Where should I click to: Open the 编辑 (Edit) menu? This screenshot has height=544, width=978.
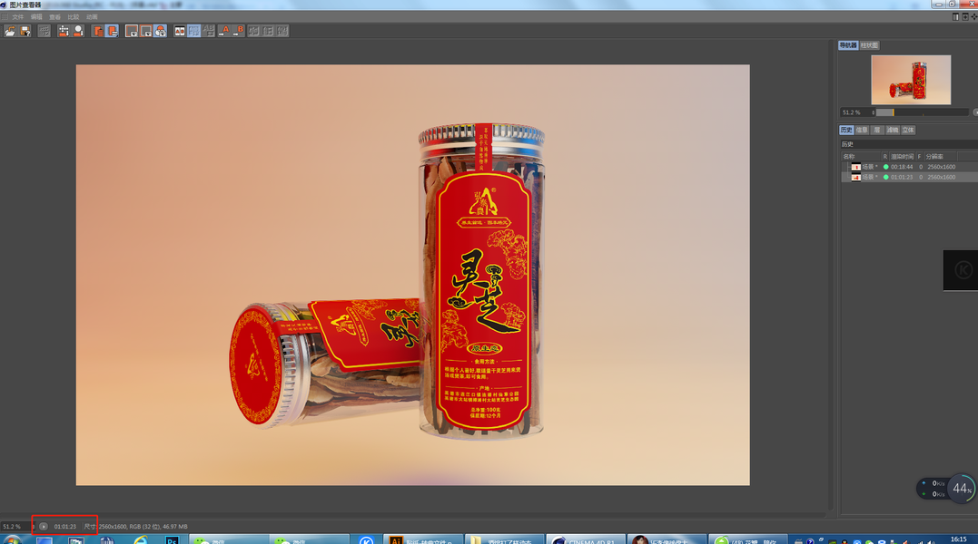point(37,17)
